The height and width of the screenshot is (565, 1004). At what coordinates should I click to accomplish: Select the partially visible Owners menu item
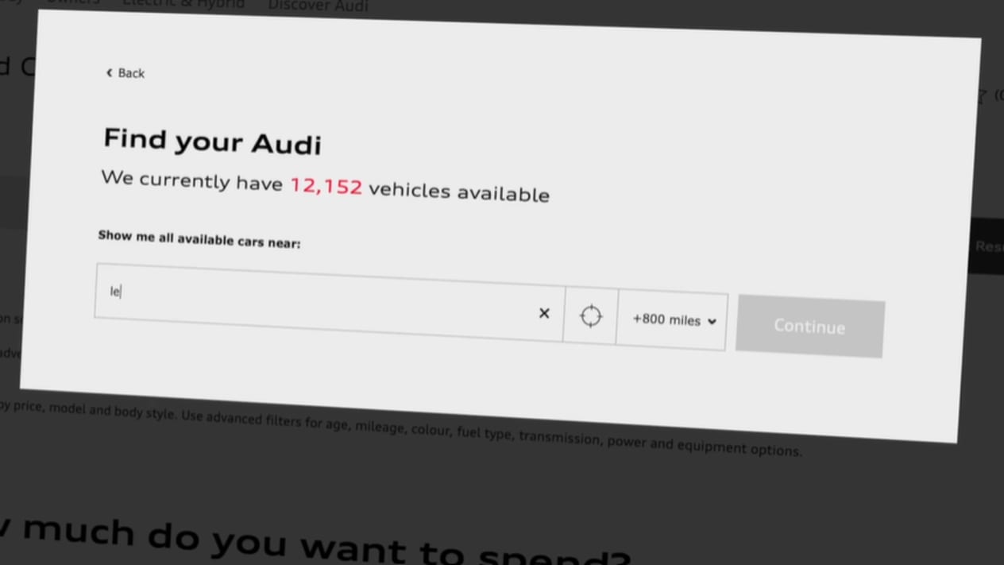click(73, 2)
